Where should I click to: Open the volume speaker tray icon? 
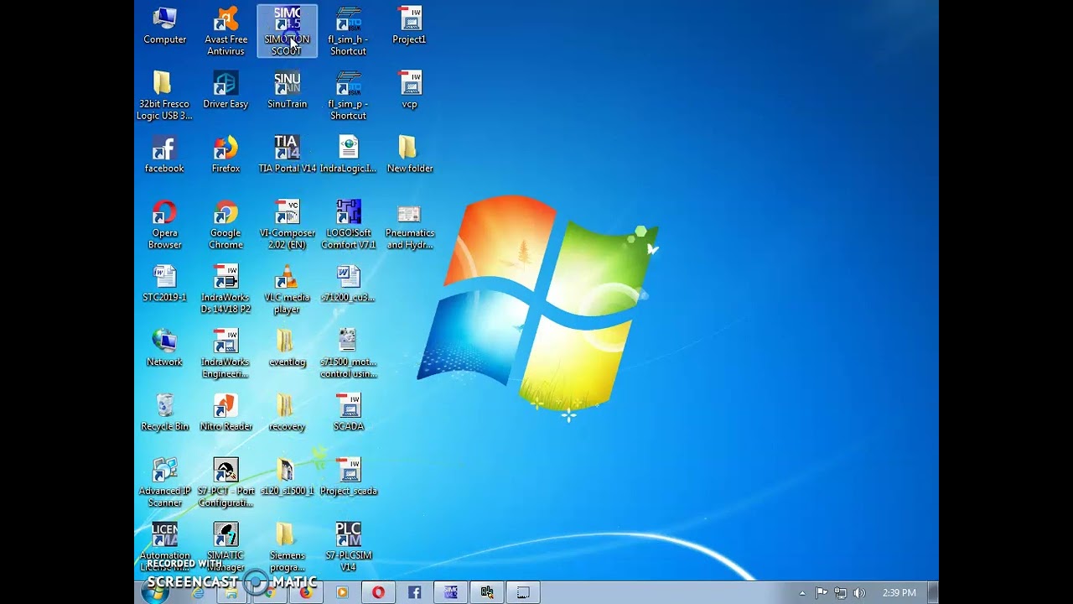[859, 593]
